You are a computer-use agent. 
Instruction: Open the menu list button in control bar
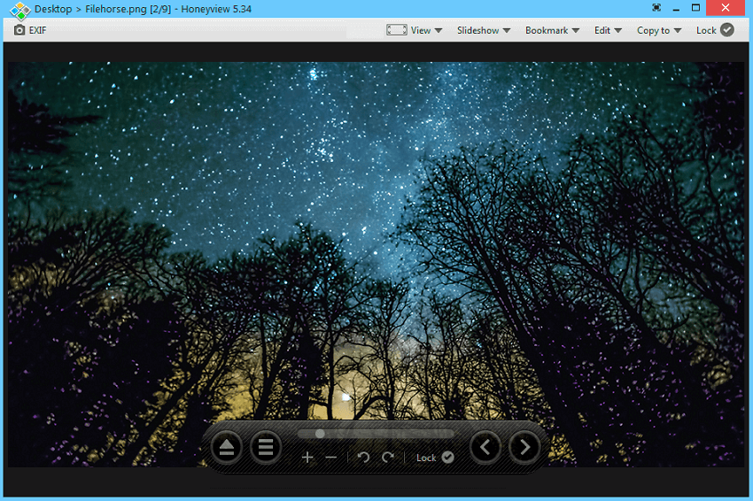coord(265,447)
